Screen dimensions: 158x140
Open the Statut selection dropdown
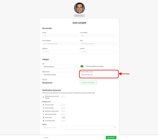[79, 128]
